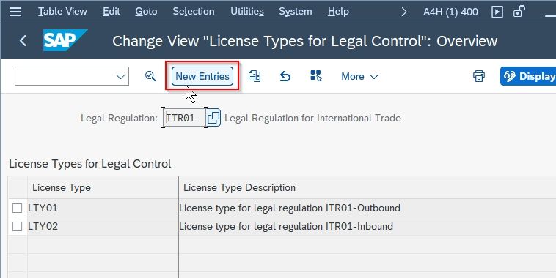Click the New Entries button

pos(202,76)
